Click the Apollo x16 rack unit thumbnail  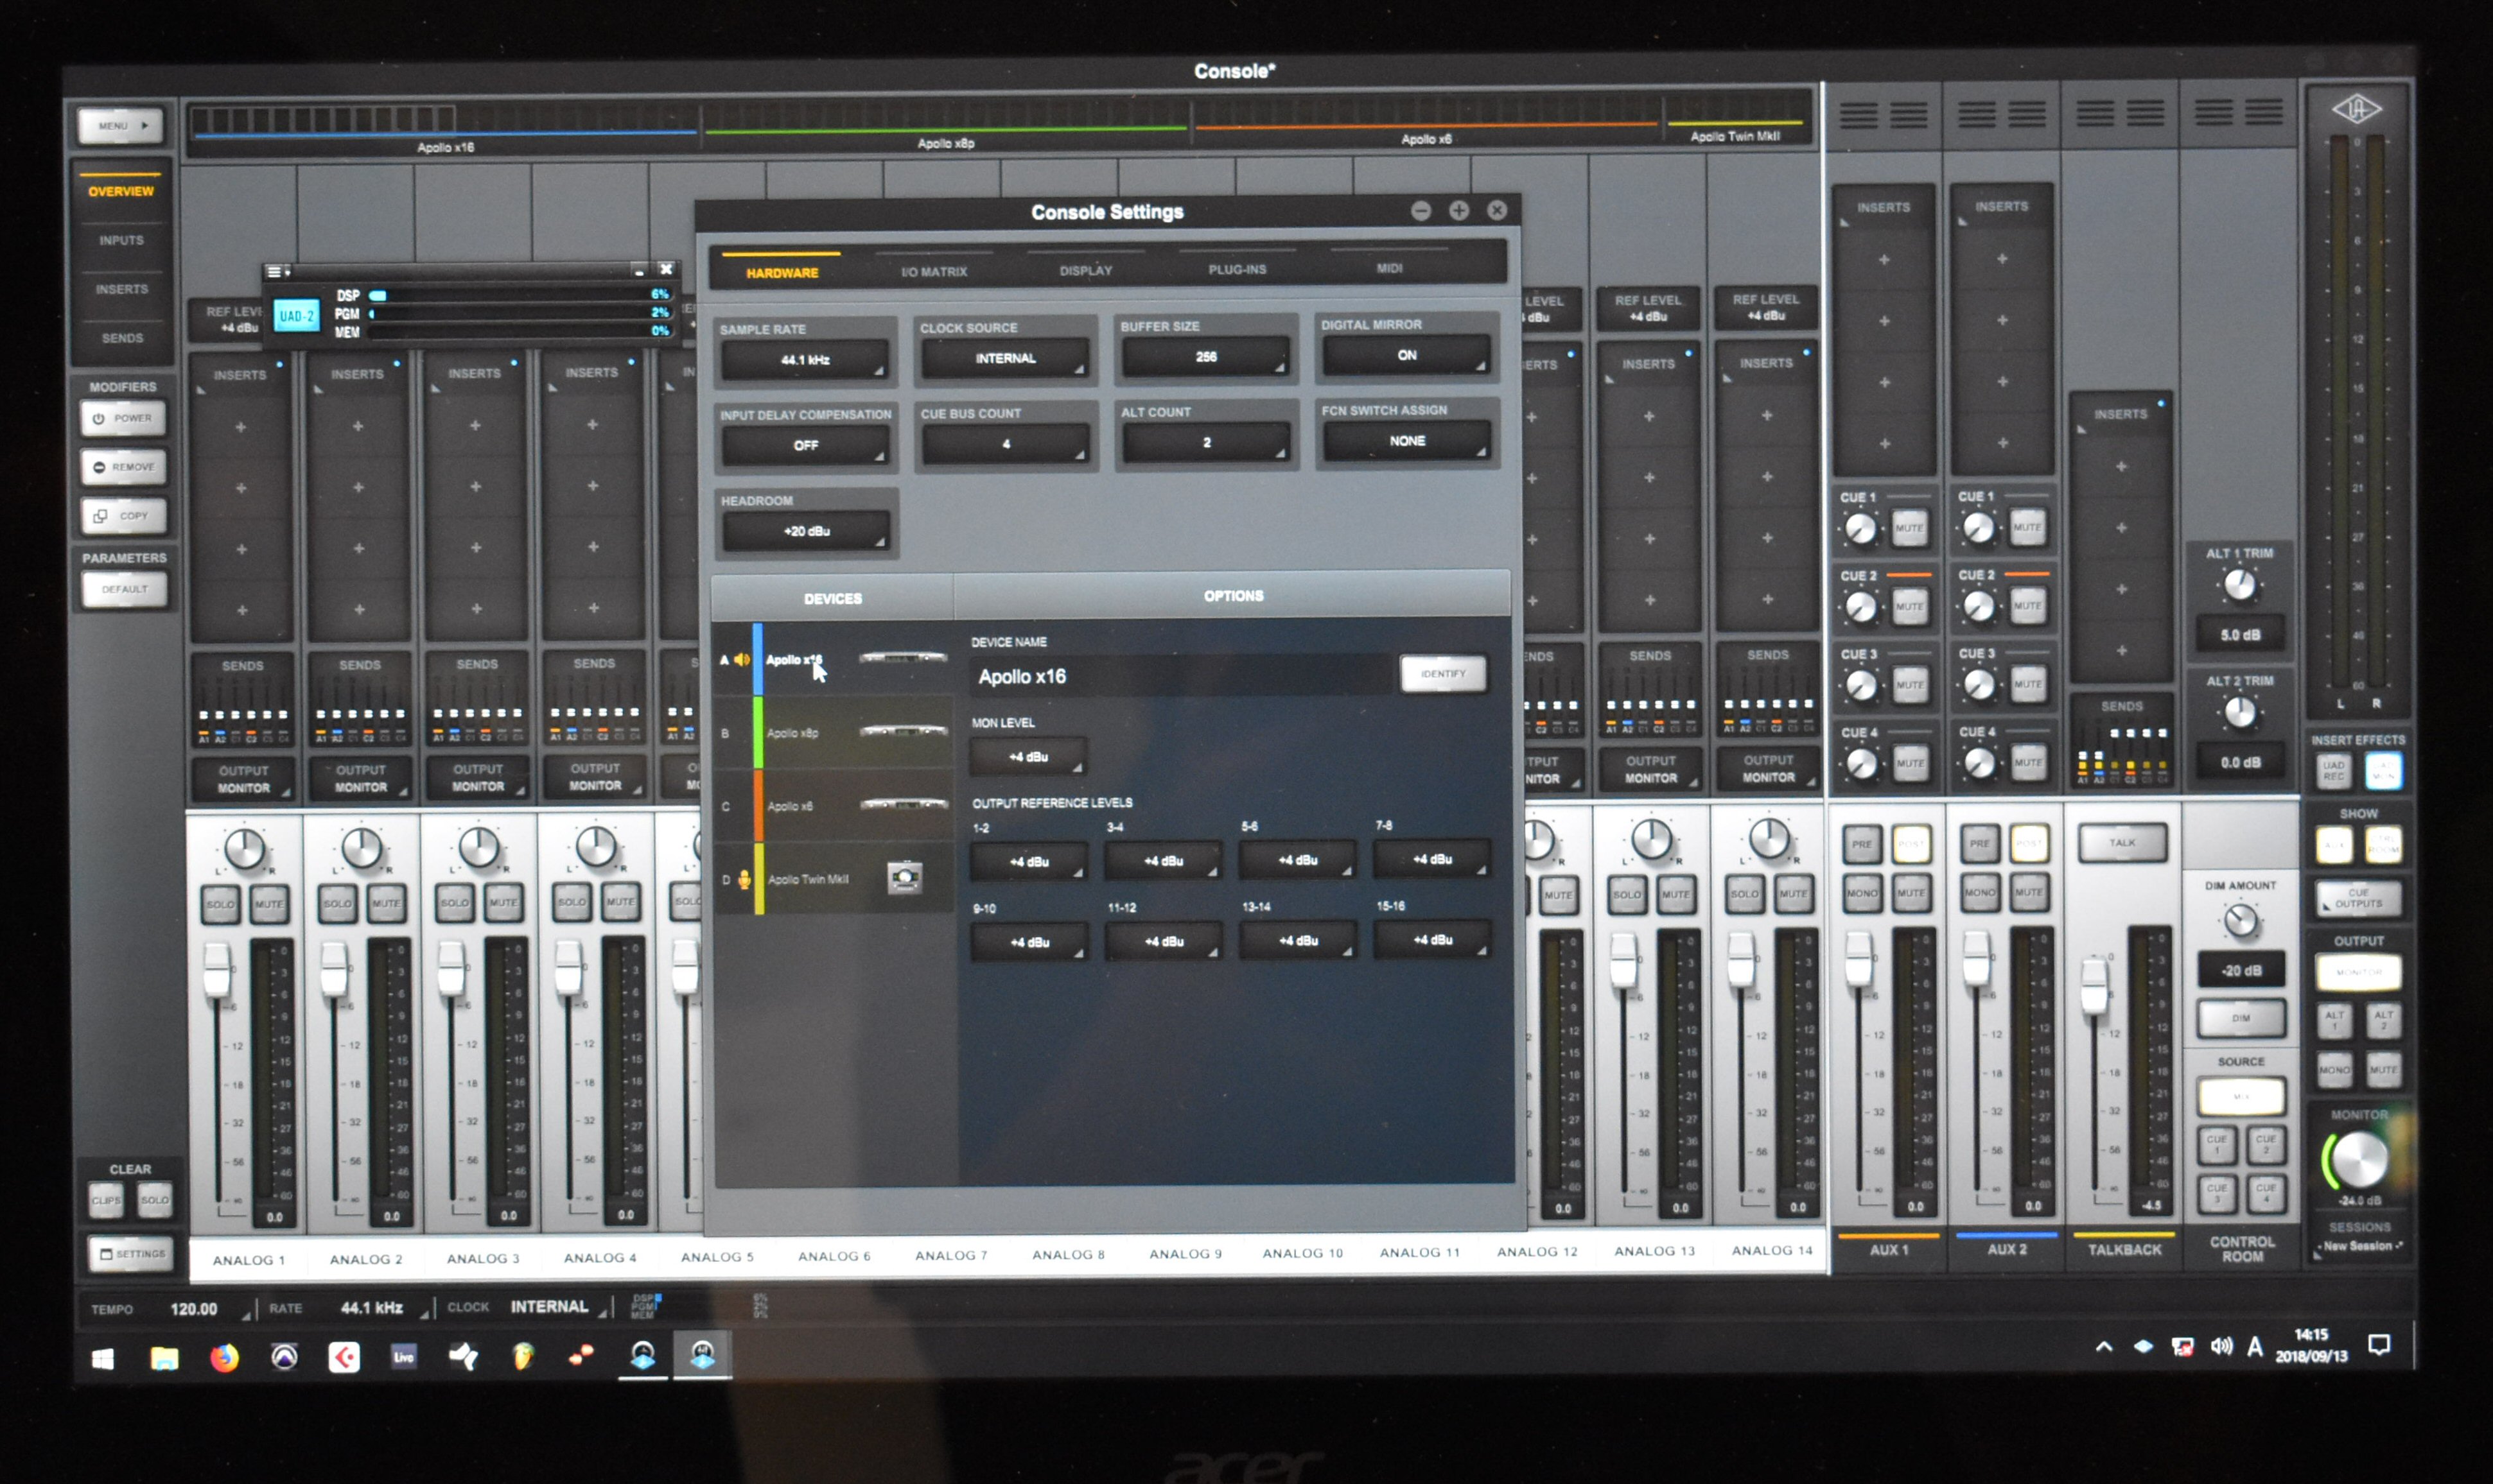(x=902, y=657)
